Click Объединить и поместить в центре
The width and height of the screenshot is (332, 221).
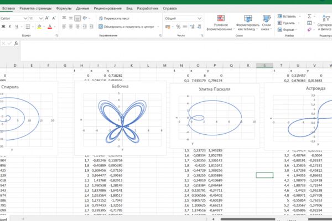[126, 27]
